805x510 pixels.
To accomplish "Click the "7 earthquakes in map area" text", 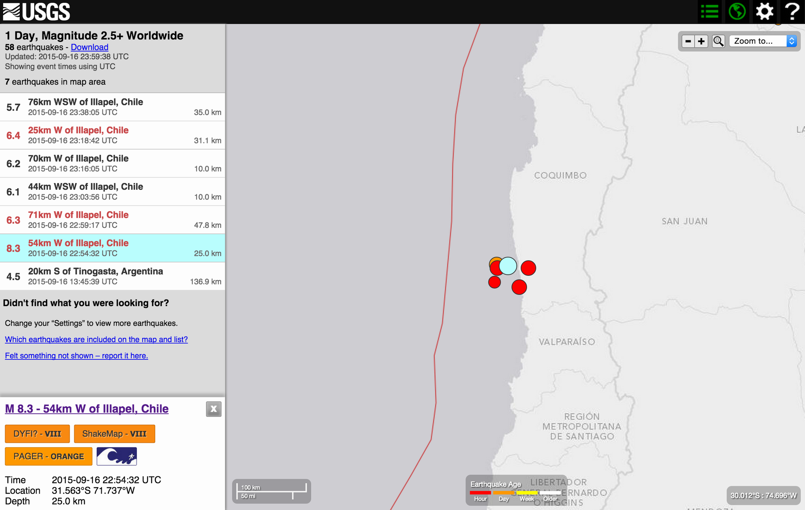I will [55, 82].
